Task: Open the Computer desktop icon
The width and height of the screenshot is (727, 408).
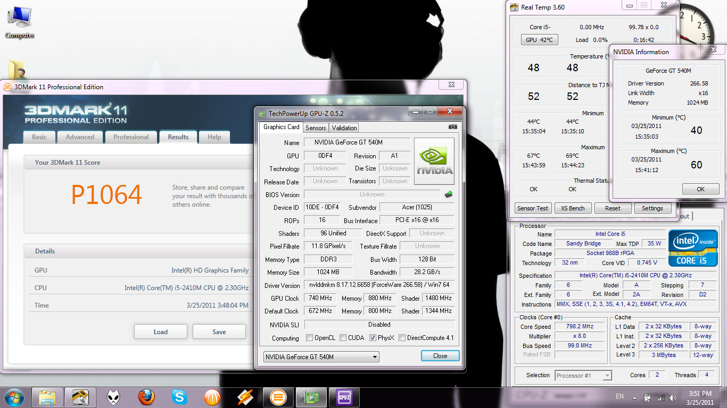Action: [x=20, y=23]
